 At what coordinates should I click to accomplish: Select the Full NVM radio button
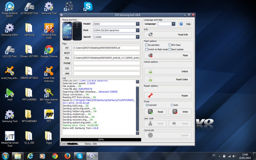147,105
